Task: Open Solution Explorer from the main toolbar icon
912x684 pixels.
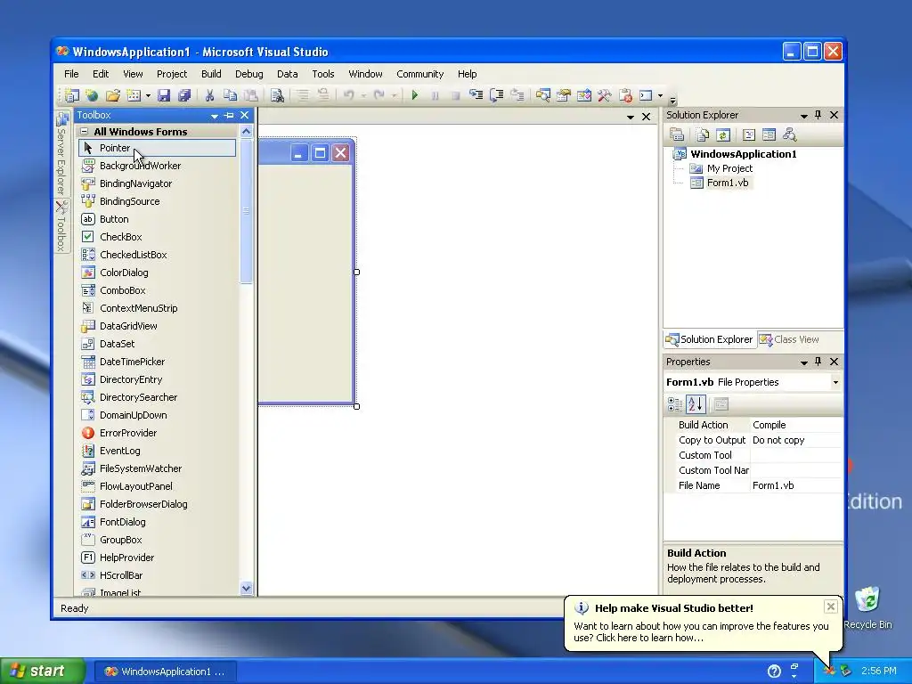Action: 543,94
